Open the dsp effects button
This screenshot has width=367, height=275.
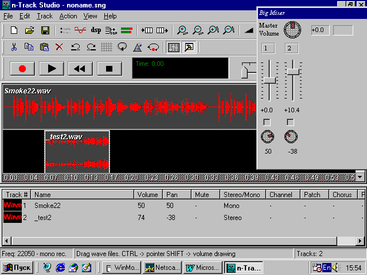(96, 30)
